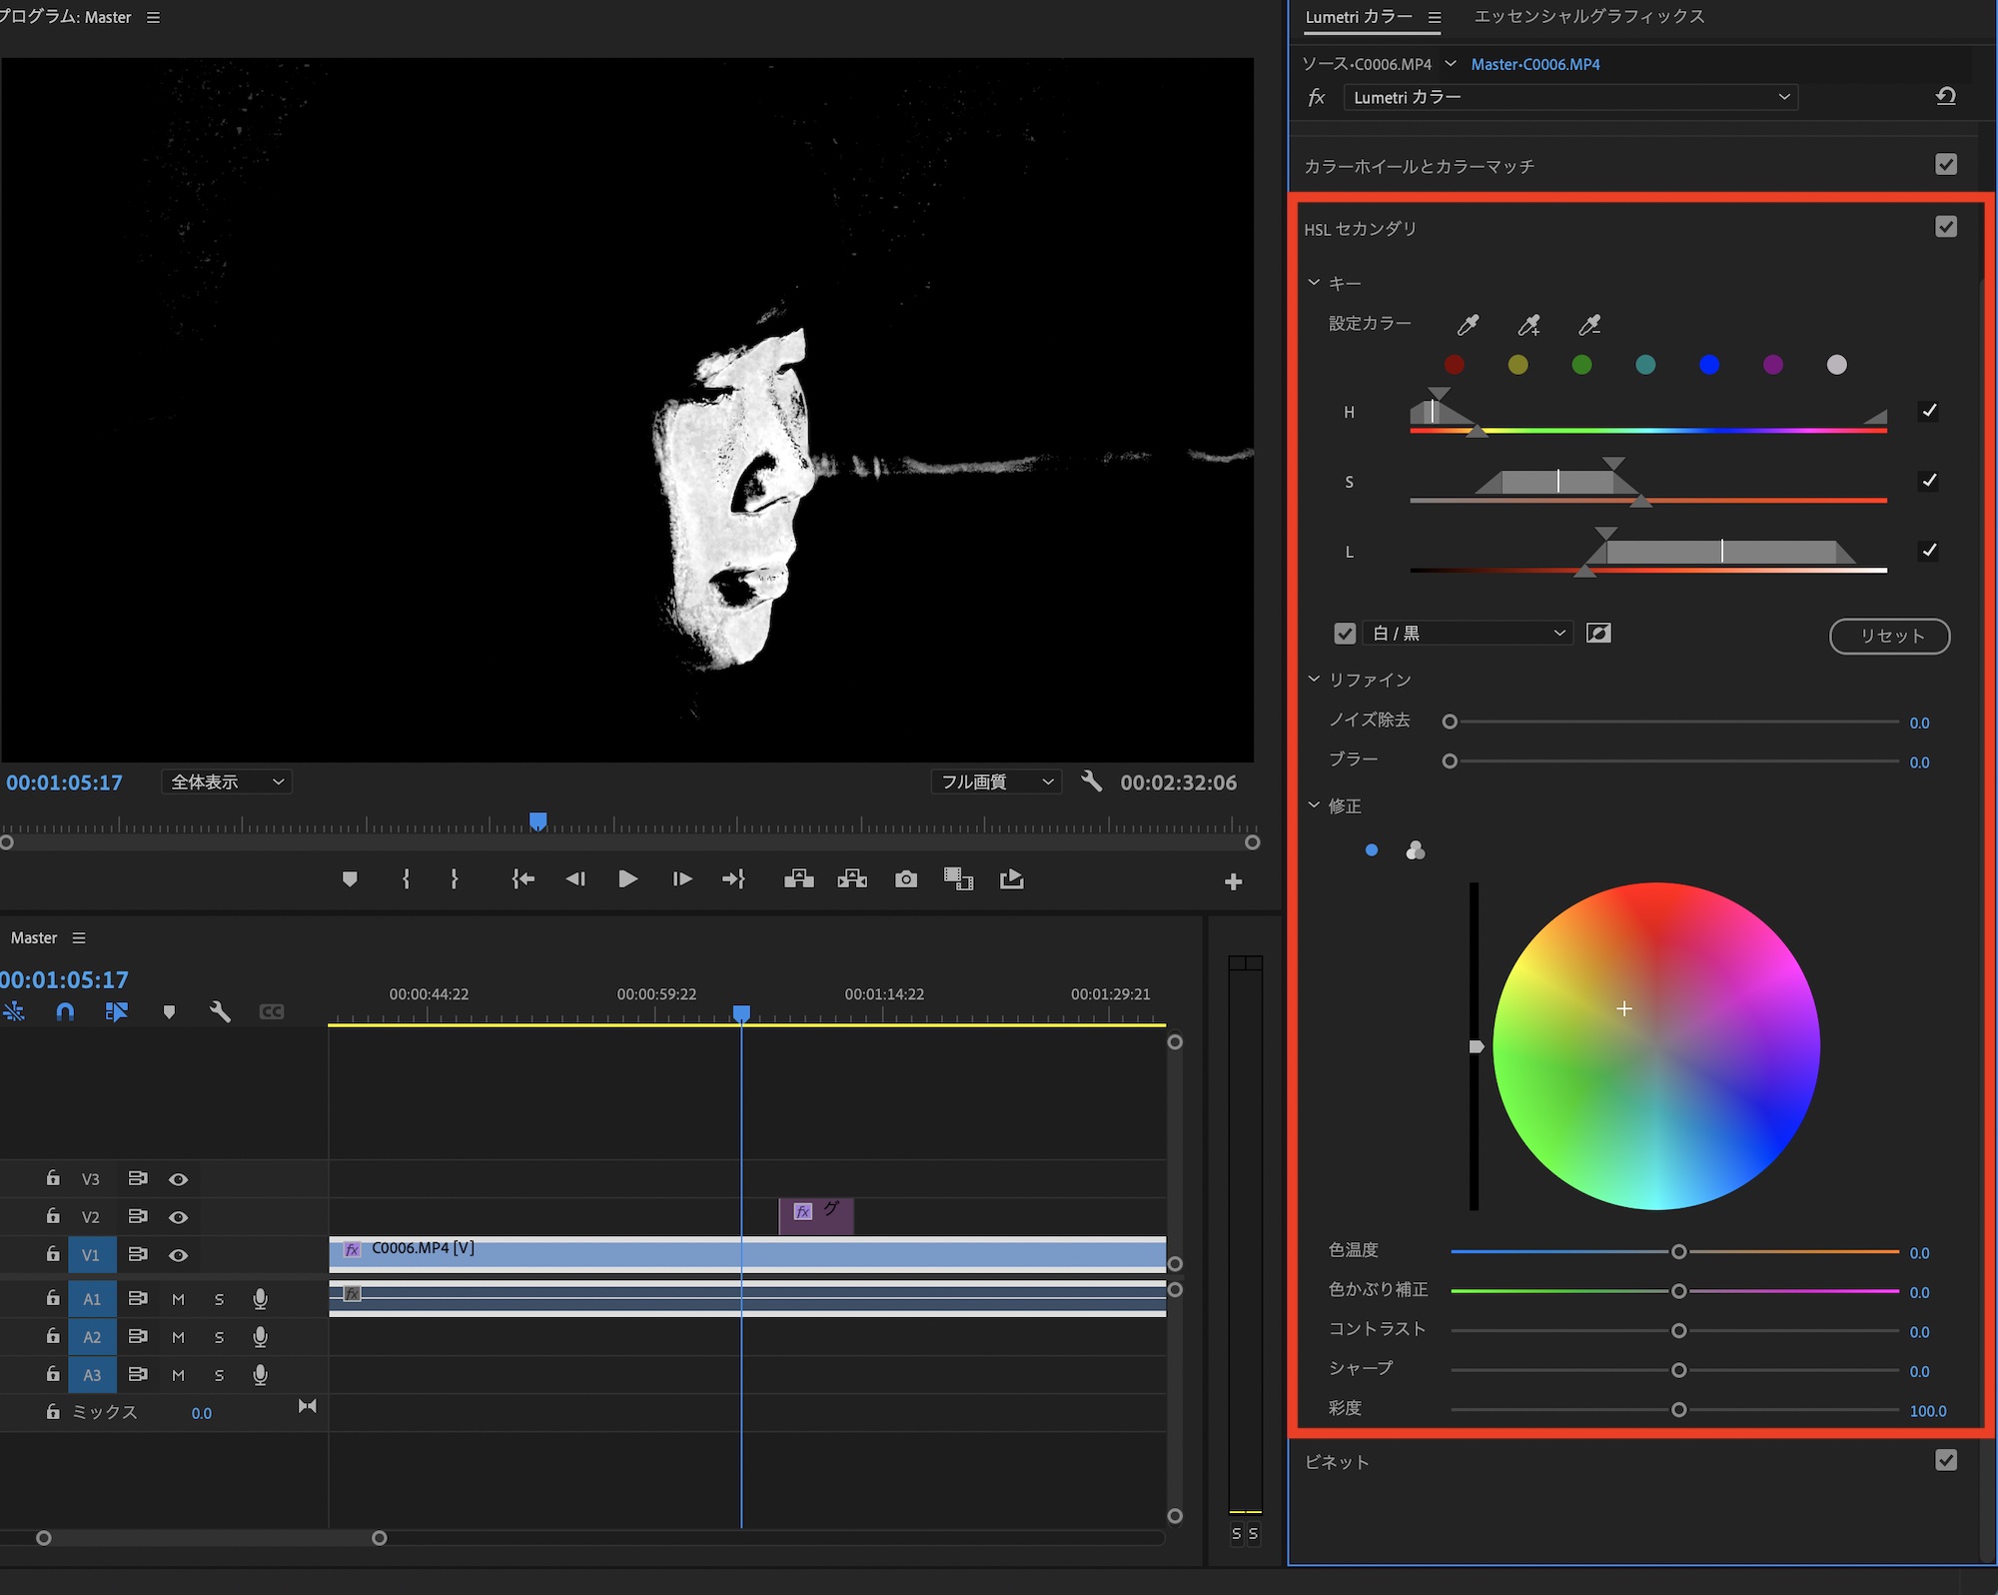The height and width of the screenshot is (1595, 1998).
Task: Toggle timeline snapping magnet icon
Action: pyautogui.click(x=65, y=1012)
